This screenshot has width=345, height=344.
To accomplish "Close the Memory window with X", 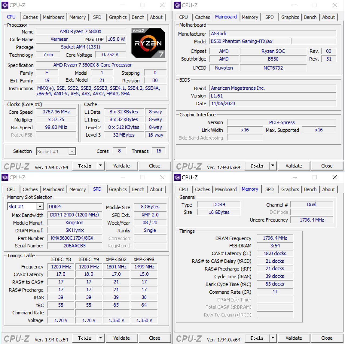I will (334, 177).
